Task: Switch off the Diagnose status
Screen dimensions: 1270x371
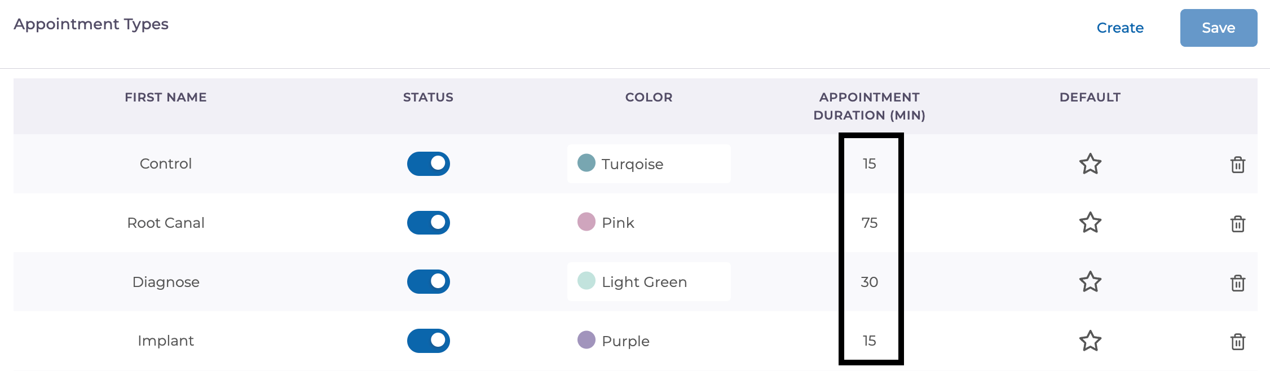Action: pos(429,282)
